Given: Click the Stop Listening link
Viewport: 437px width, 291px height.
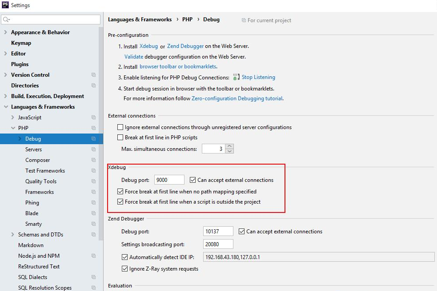Looking at the screenshot, I should coord(258,77).
